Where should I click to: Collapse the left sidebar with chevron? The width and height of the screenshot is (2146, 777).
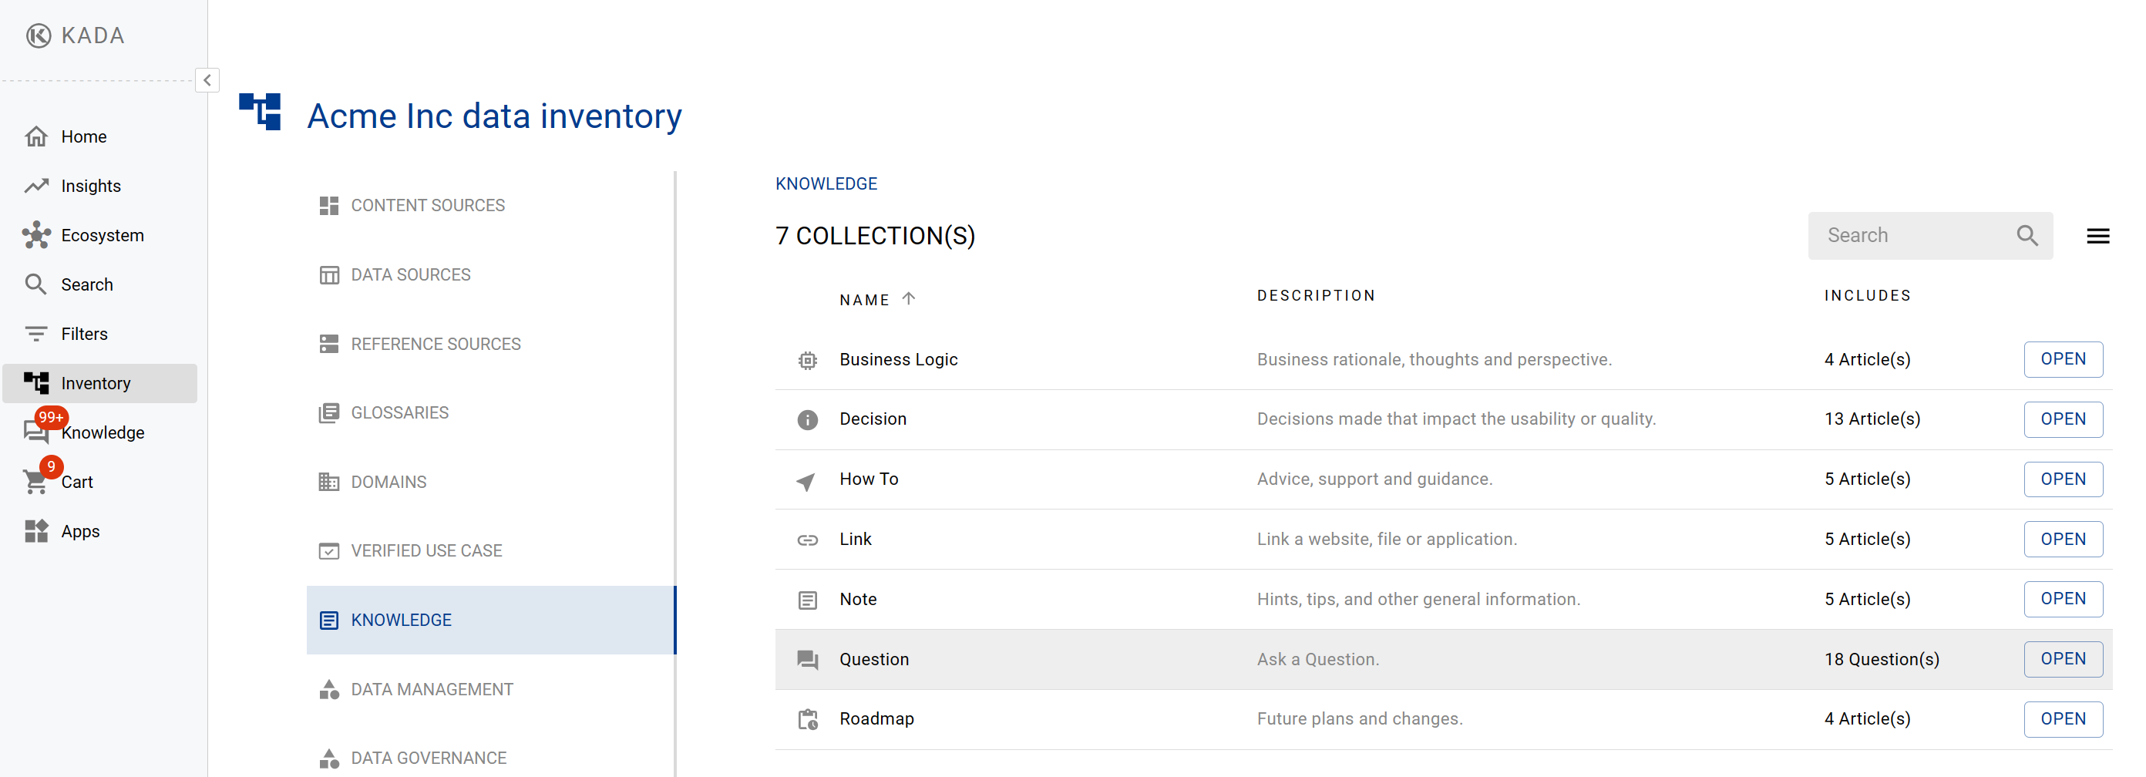click(207, 80)
